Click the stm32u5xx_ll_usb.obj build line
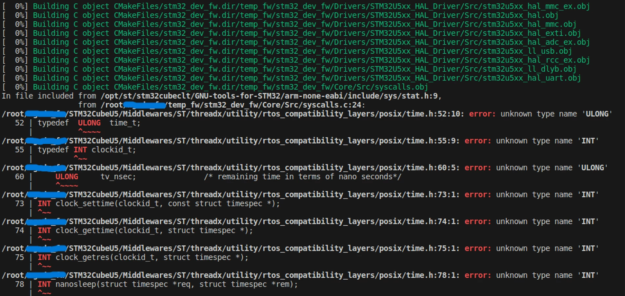The height and width of the screenshot is (296, 625). [287, 51]
